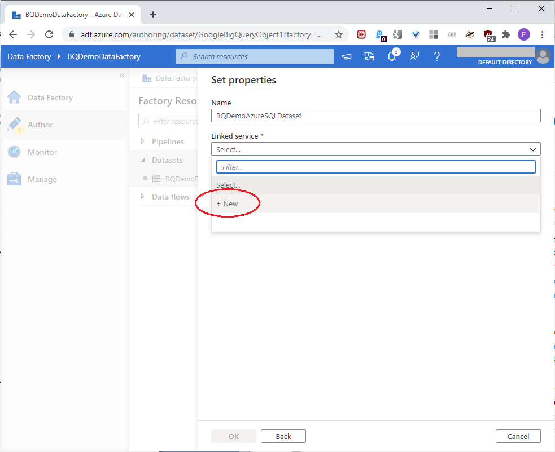The width and height of the screenshot is (555, 452).
Task: Click the help question mark icon
Action: pos(436,56)
